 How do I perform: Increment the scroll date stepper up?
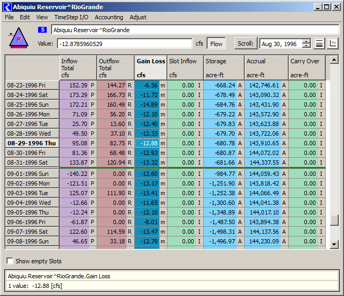pos(306,41)
